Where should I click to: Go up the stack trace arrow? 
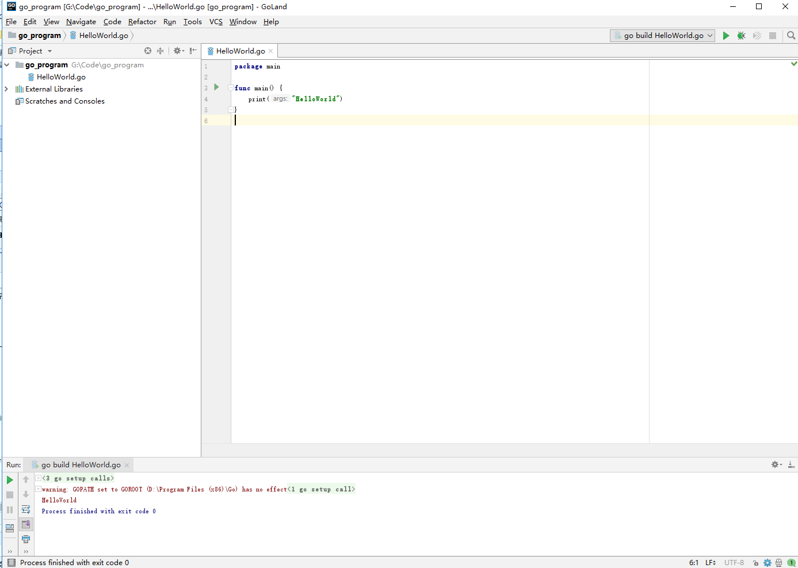click(x=26, y=480)
